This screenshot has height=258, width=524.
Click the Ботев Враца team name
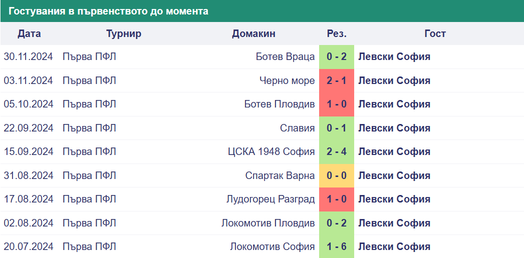click(285, 56)
